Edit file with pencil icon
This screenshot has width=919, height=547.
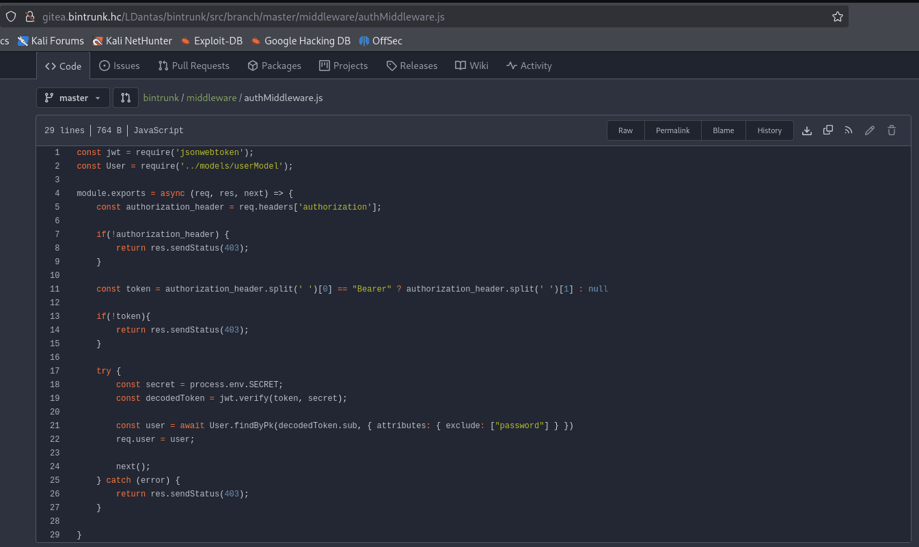click(x=870, y=130)
